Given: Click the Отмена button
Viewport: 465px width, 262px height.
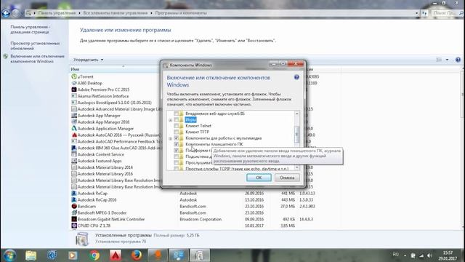Looking at the screenshot, I should [x=287, y=178].
